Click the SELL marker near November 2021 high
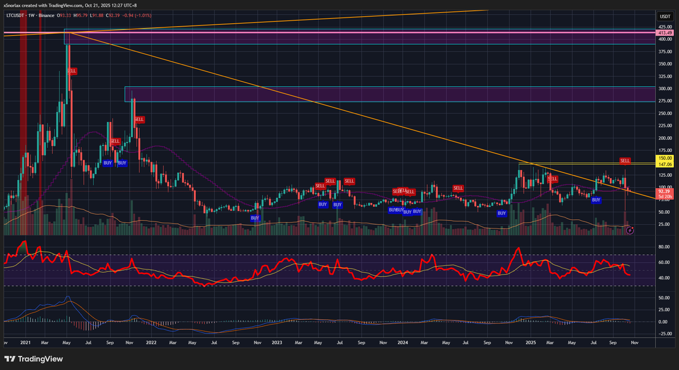Screen dimensions: 679x370 [x=139, y=119]
